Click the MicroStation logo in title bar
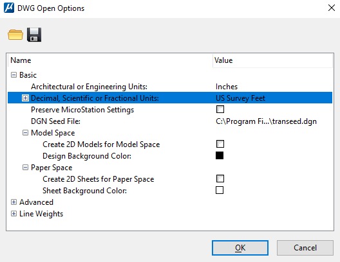Screen dimensions: 340x262 (x=9, y=8)
